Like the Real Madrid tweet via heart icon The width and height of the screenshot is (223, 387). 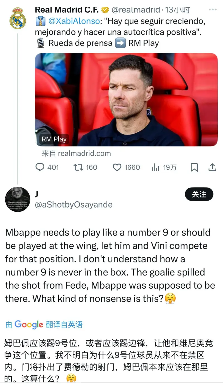[x=117, y=167]
